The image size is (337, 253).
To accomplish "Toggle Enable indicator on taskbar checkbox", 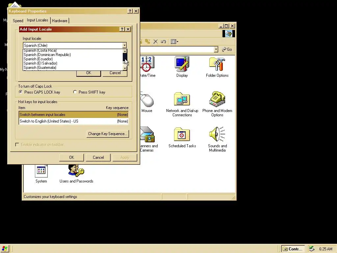I will tap(17, 145).
